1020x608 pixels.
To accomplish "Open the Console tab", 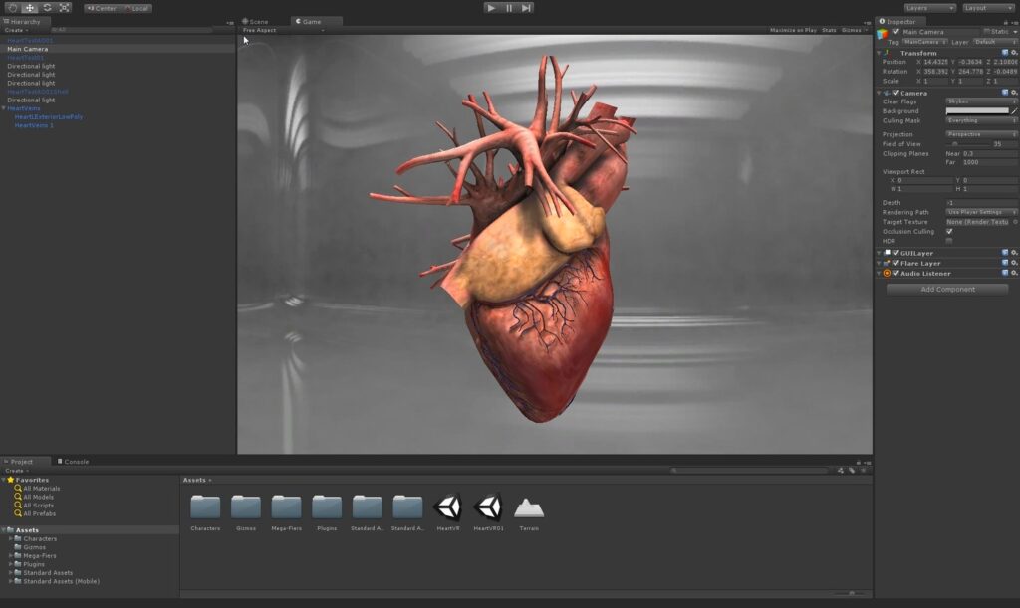I will point(76,462).
